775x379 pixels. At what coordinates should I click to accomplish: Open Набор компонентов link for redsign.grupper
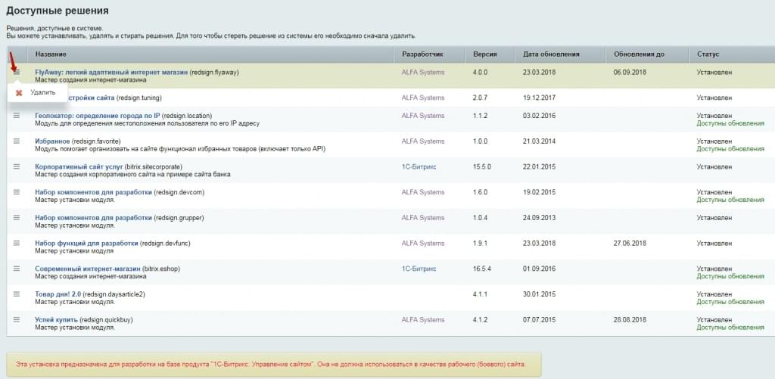point(93,218)
